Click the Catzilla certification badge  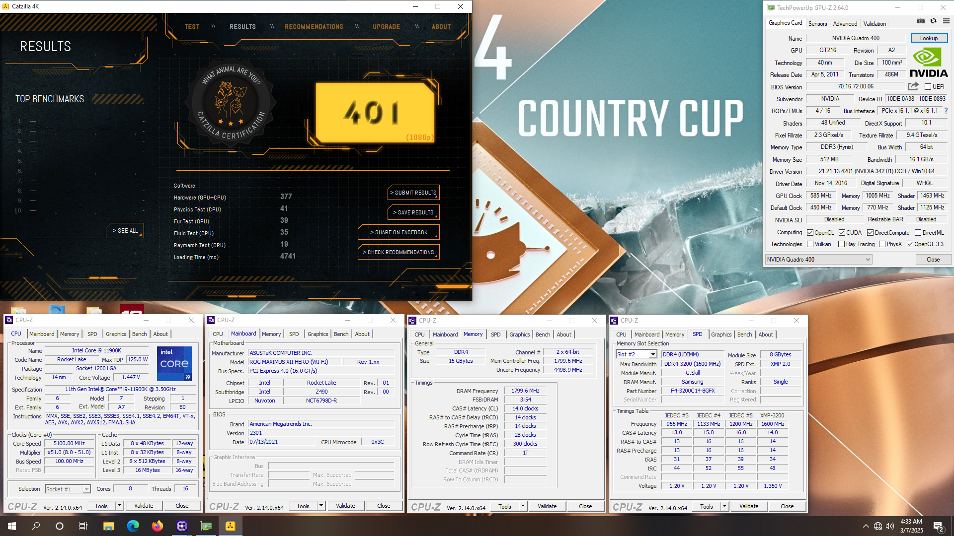click(x=230, y=103)
